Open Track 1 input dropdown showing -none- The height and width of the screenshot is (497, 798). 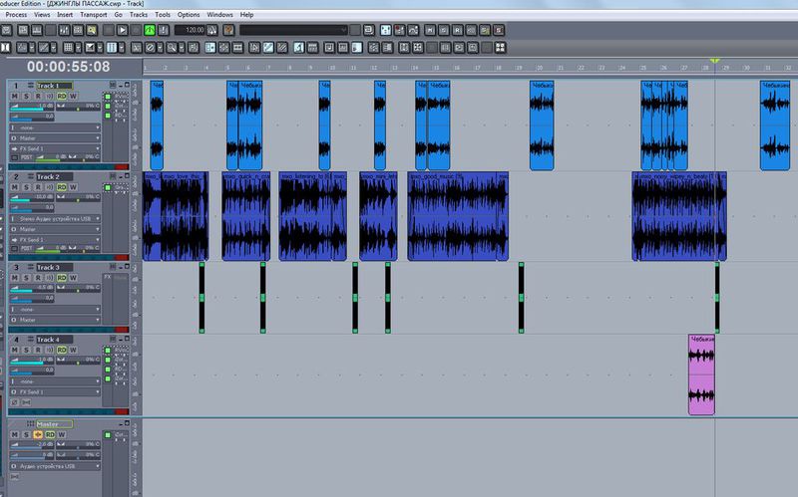coord(55,127)
